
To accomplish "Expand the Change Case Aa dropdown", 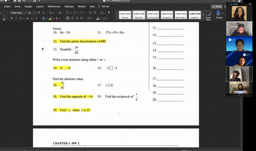I will pos(52,13).
